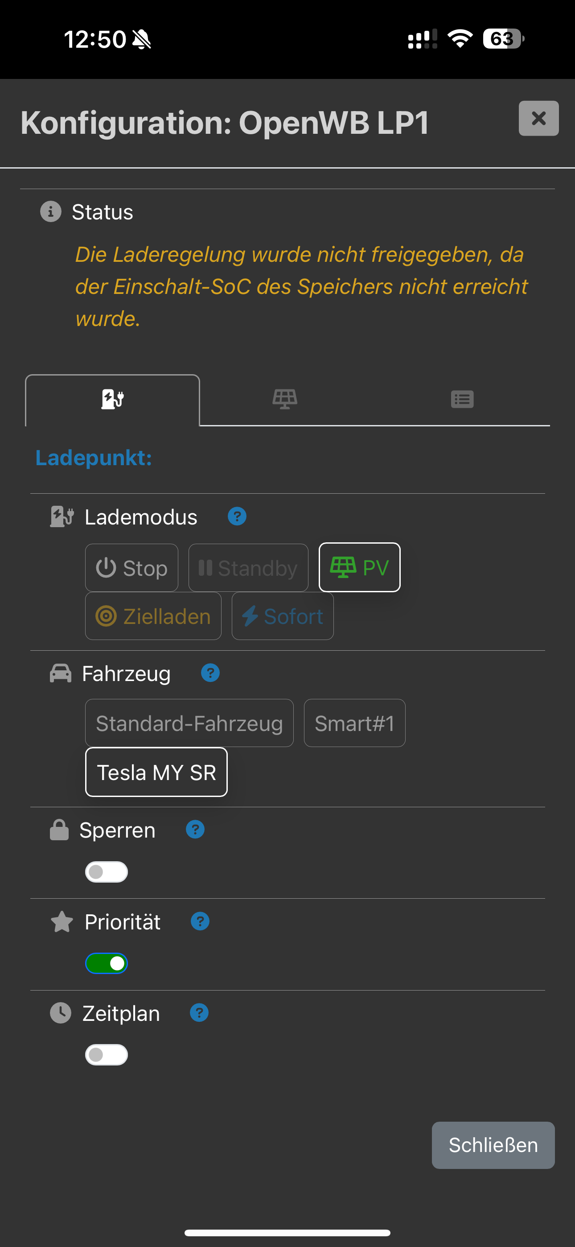Pick Smart#1 as the vehicle
Image resolution: width=575 pixels, height=1247 pixels.
tap(354, 723)
